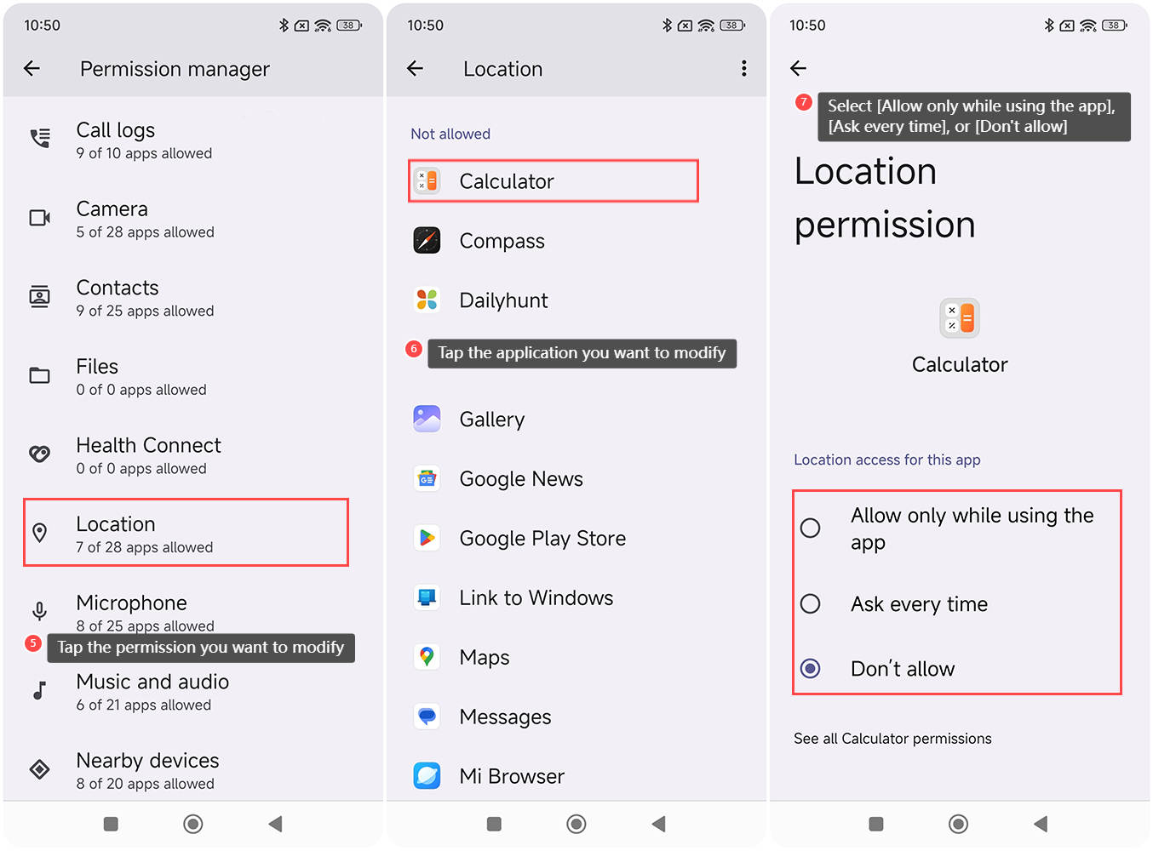Go back from Location permission screen
The width and height of the screenshot is (1153, 851).
click(x=798, y=68)
